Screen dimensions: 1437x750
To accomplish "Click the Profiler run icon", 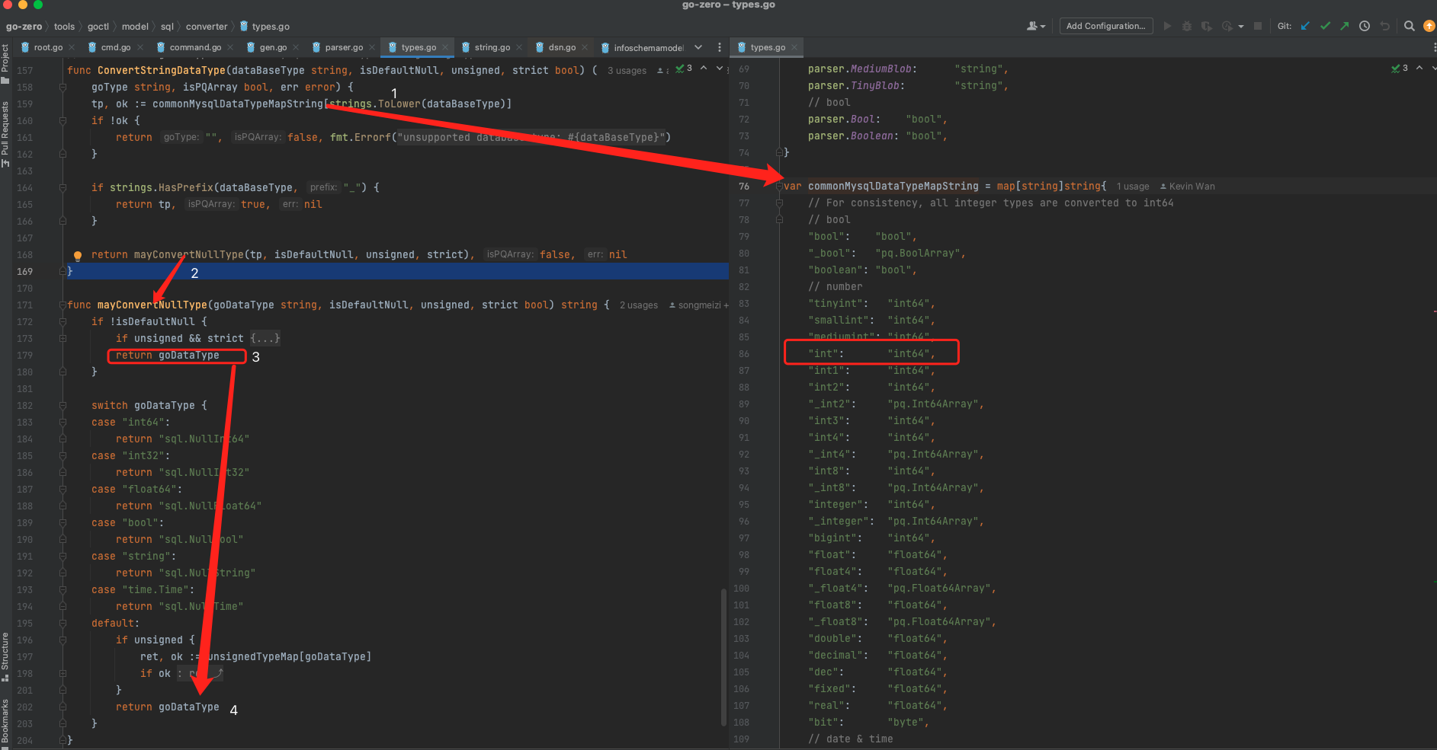I will pyautogui.click(x=1227, y=26).
